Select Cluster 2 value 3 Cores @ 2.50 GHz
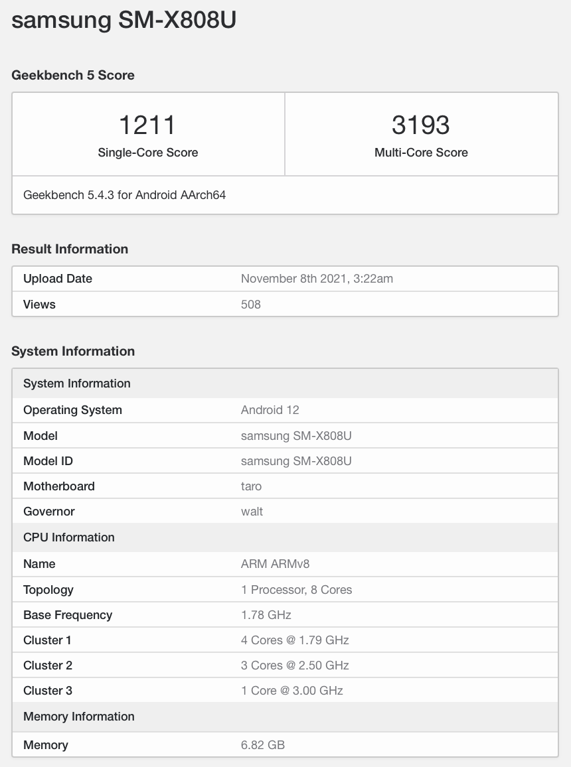This screenshot has width=571, height=767. click(295, 665)
